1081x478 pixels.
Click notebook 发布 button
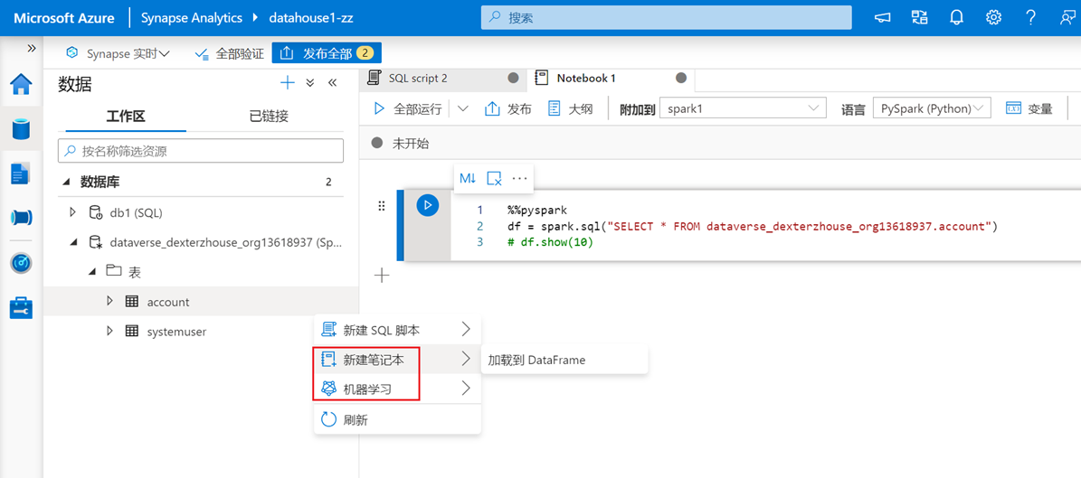(x=508, y=108)
